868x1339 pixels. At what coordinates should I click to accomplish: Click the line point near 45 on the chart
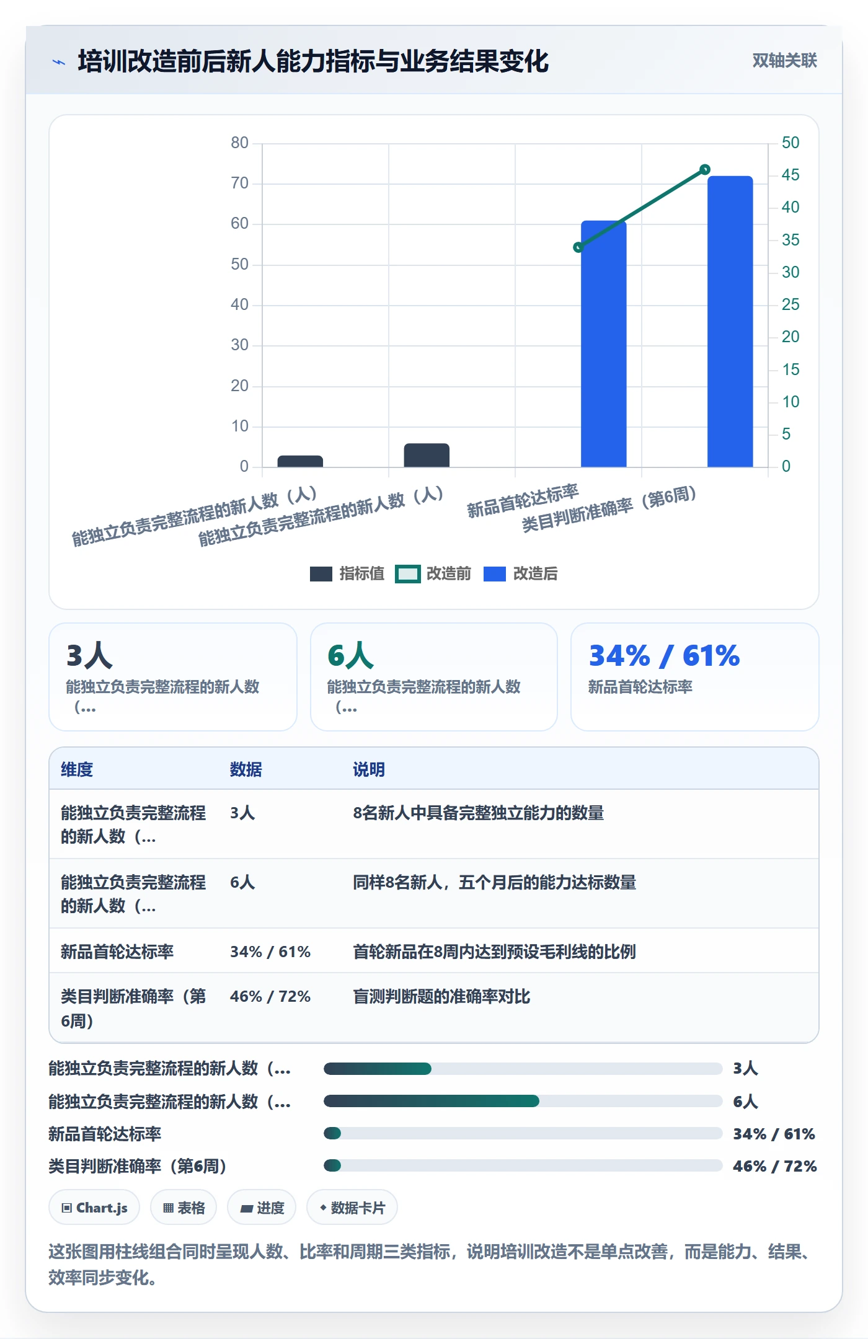[x=705, y=169]
